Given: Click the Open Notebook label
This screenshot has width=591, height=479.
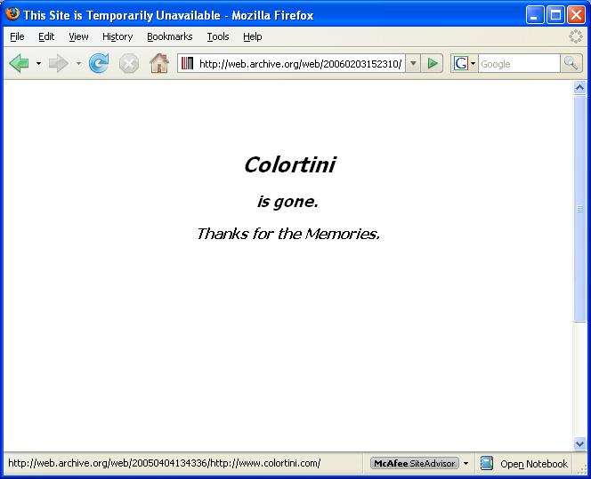Looking at the screenshot, I should pos(534,464).
